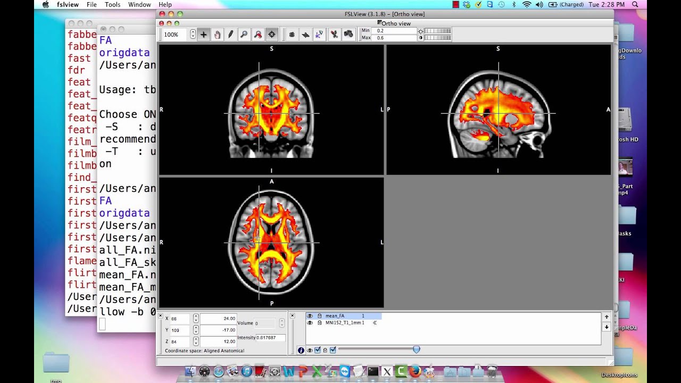Click the X coordinate stepper
This screenshot has width=681, height=383.
click(x=196, y=319)
